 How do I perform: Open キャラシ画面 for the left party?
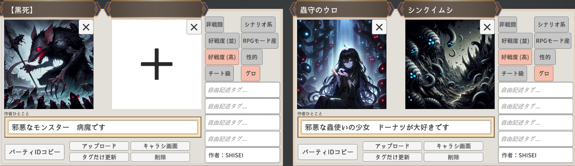point(160,146)
